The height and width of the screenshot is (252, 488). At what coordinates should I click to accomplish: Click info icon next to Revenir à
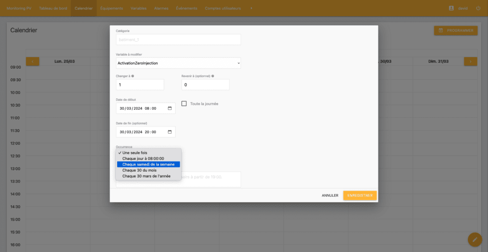point(213,76)
